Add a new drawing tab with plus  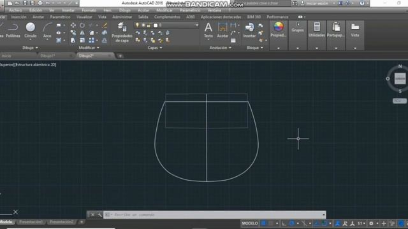tap(120, 56)
